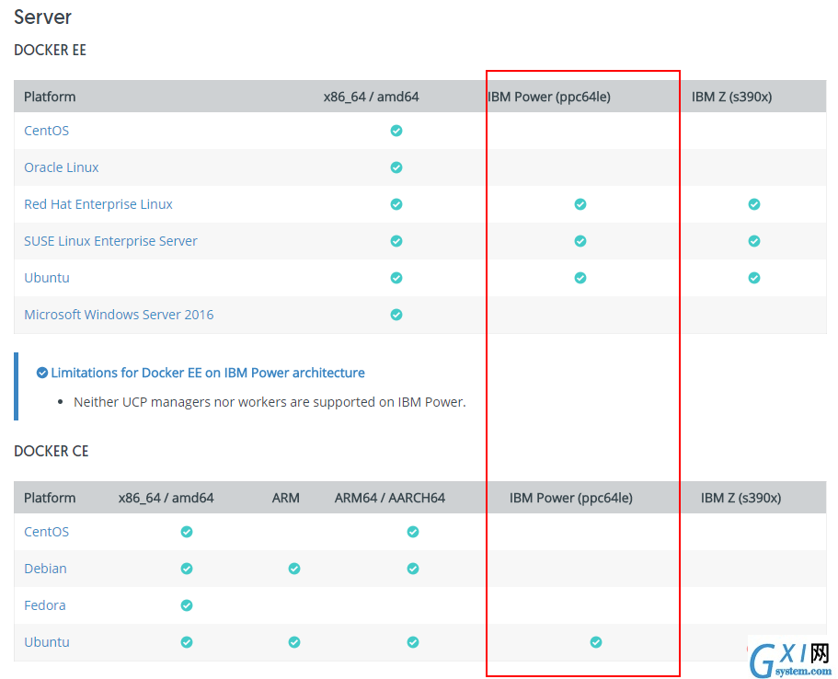Open the CentOS link in Docker CE table
The height and width of the screenshot is (679, 838).
click(x=47, y=532)
